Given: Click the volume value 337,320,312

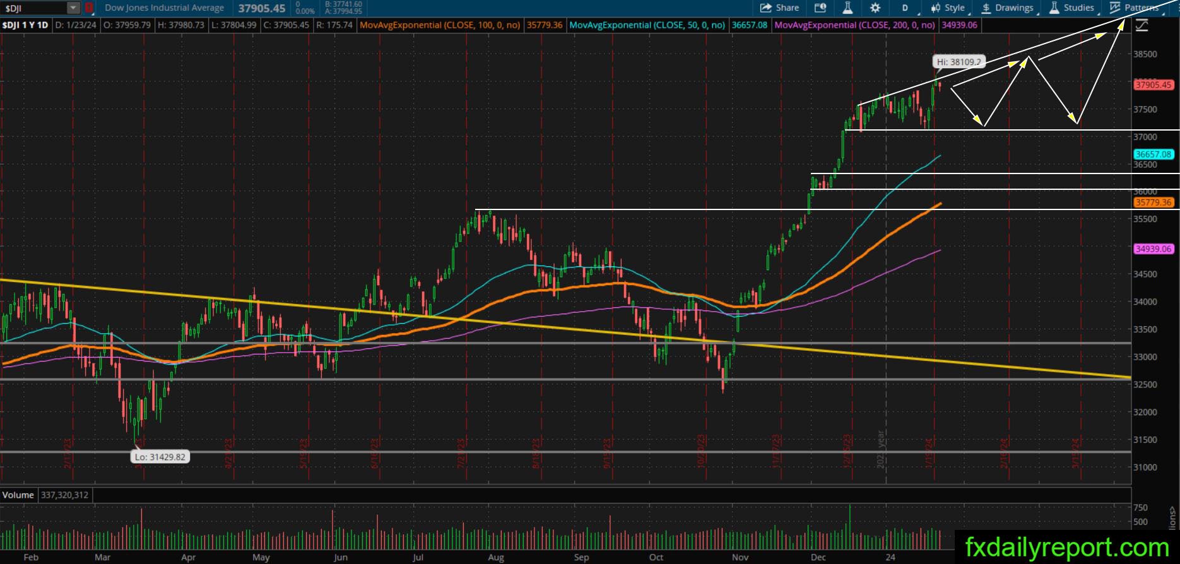Looking at the screenshot, I should click(66, 495).
